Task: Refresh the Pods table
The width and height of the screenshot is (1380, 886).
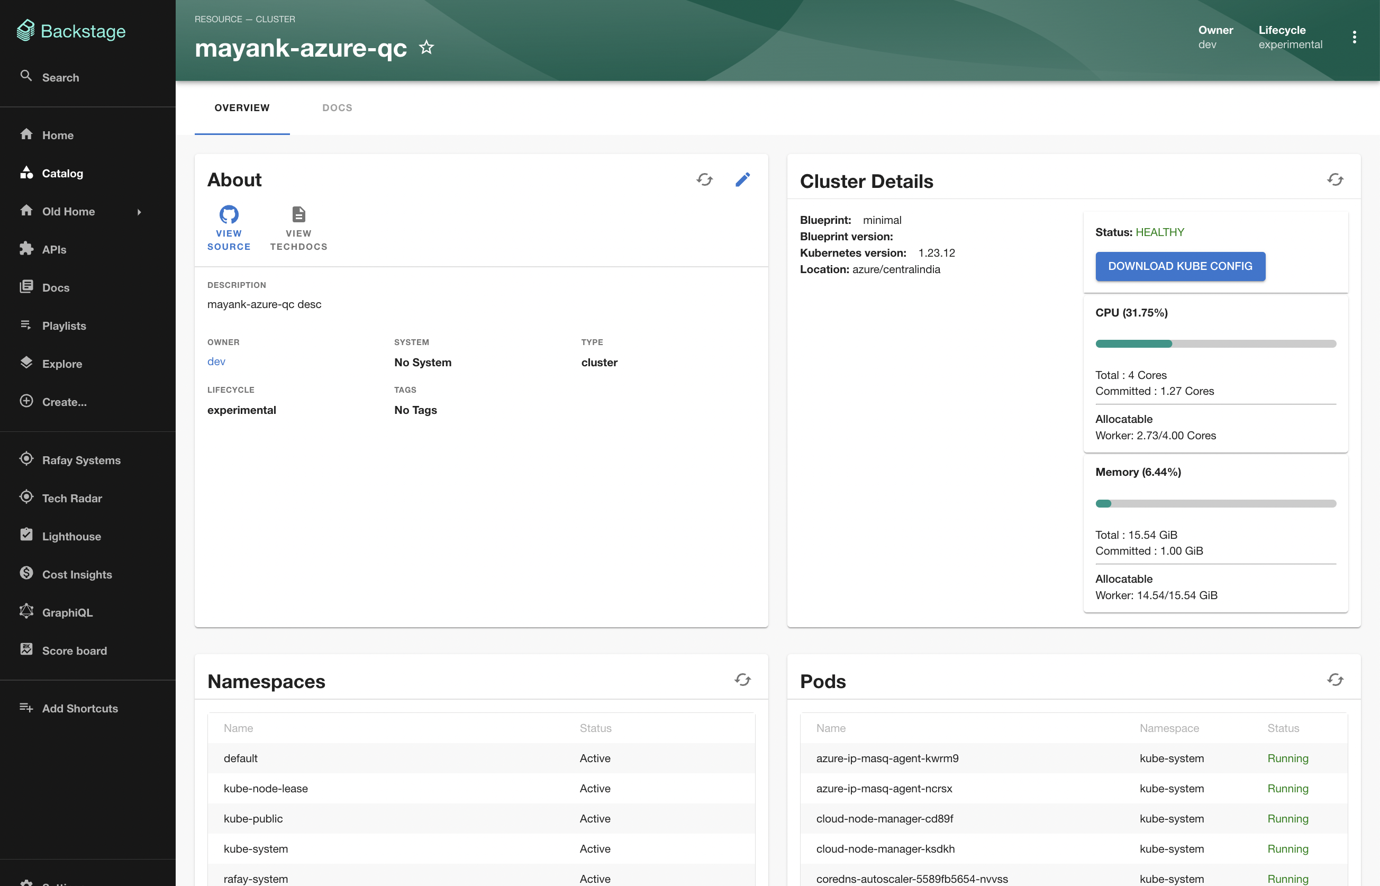Action: (1334, 680)
